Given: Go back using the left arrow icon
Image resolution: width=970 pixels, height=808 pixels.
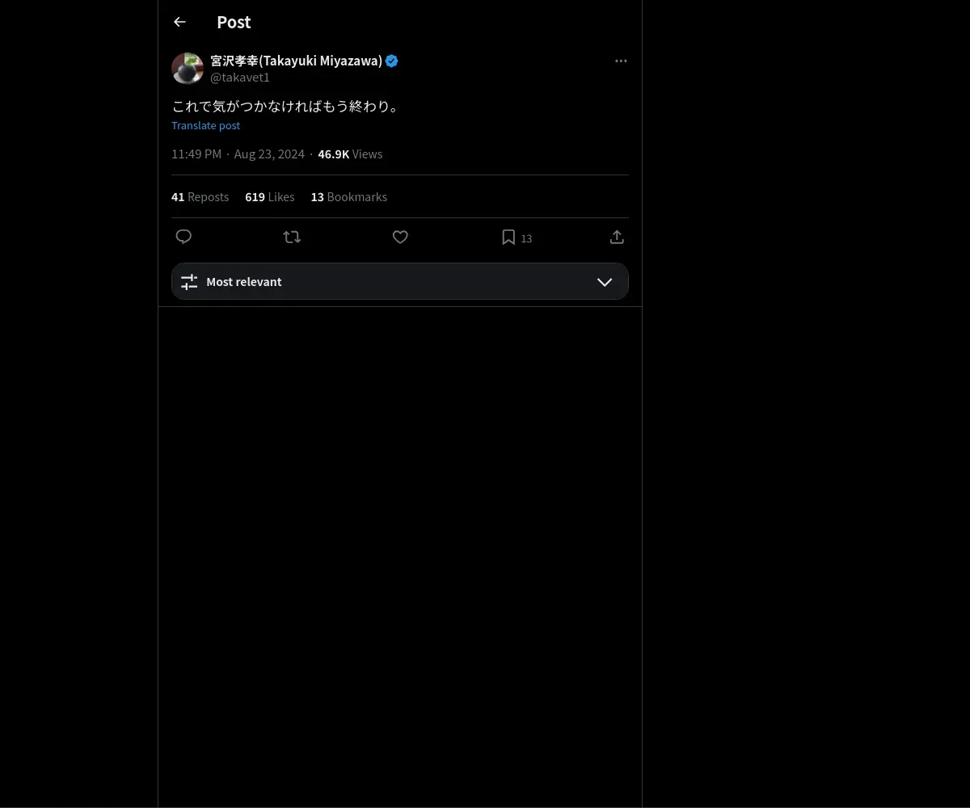Looking at the screenshot, I should [x=179, y=22].
